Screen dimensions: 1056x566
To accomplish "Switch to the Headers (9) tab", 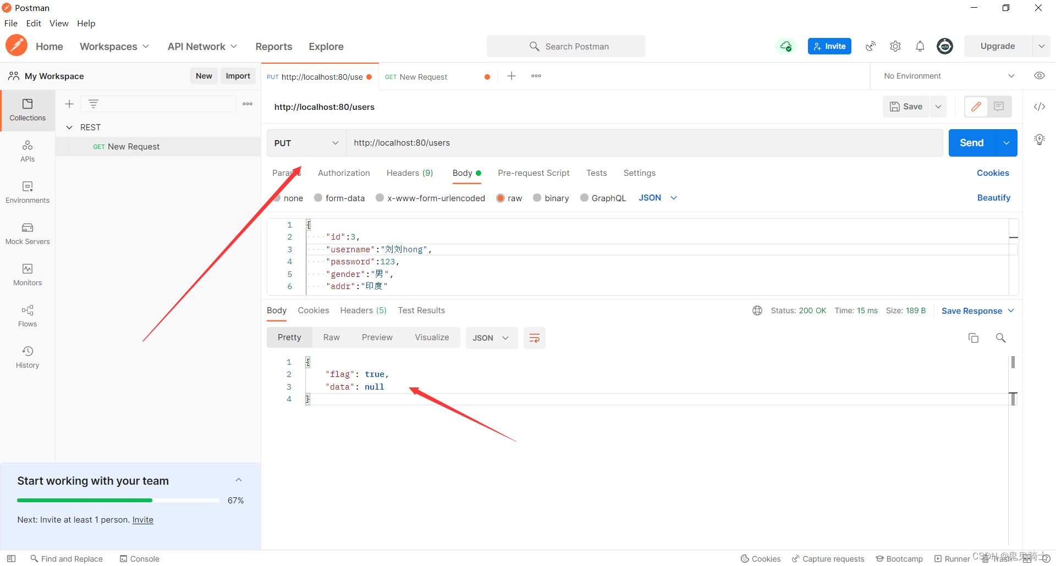I will (410, 173).
